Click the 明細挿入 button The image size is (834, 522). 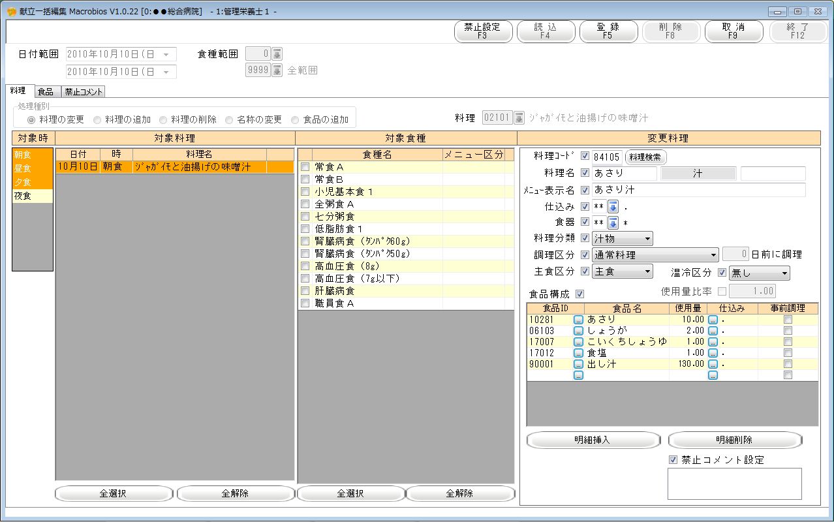[x=593, y=440]
